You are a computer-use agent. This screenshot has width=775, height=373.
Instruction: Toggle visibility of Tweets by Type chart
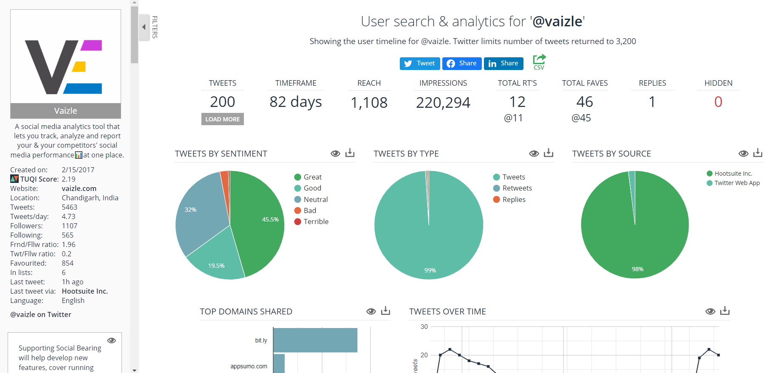click(534, 153)
